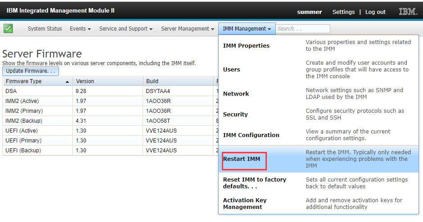Screen dimensions: 423x222
Task: Sort by Firmware Type ascending arrow
Action: pos(67,82)
